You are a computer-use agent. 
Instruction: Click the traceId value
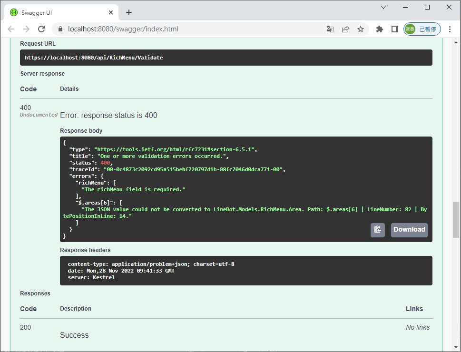[x=193, y=169]
